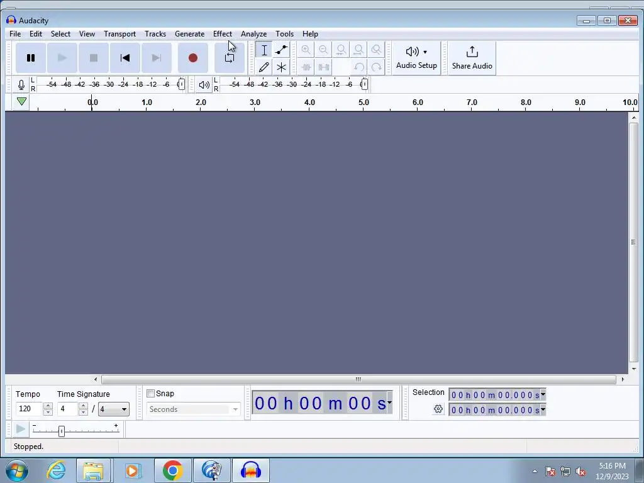Click the horizontal scrollbar thumb
The image size is (644, 483).
point(358,379)
